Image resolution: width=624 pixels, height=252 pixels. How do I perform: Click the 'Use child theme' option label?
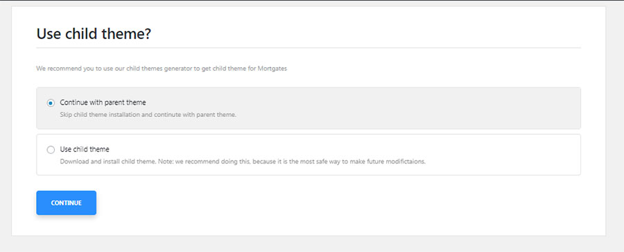click(x=85, y=150)
